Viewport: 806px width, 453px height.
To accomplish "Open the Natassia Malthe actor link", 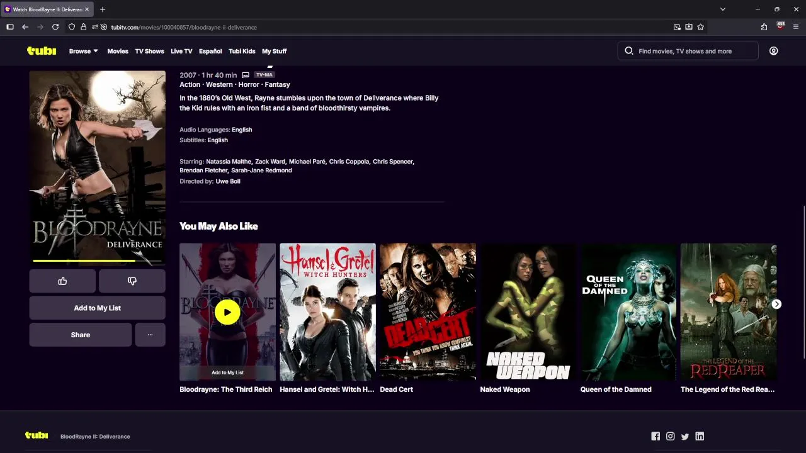I will pyautogui.click(x=229, y=162).
